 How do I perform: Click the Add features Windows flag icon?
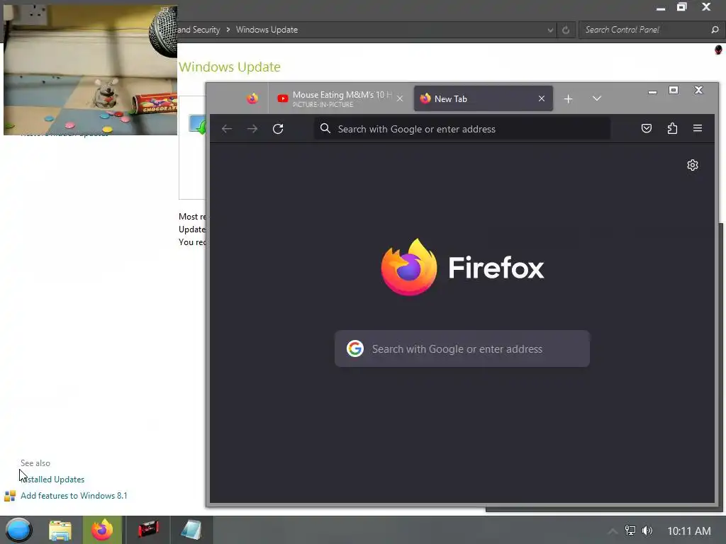[x=10, y=496]
